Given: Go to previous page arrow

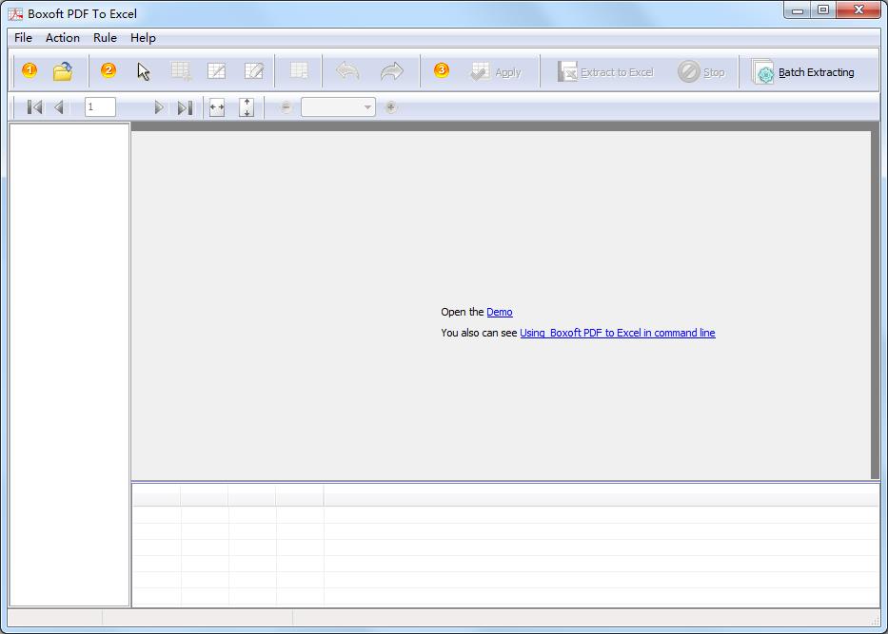Looking at the screenshot, I should [59, 106].
